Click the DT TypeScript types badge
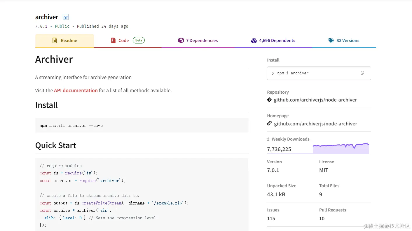Image resolution: width=412 pixels, height=231 pixels. pos(66,17)
